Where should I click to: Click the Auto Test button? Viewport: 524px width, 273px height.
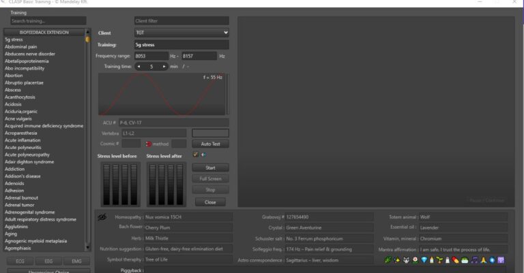tap(211, 144)
